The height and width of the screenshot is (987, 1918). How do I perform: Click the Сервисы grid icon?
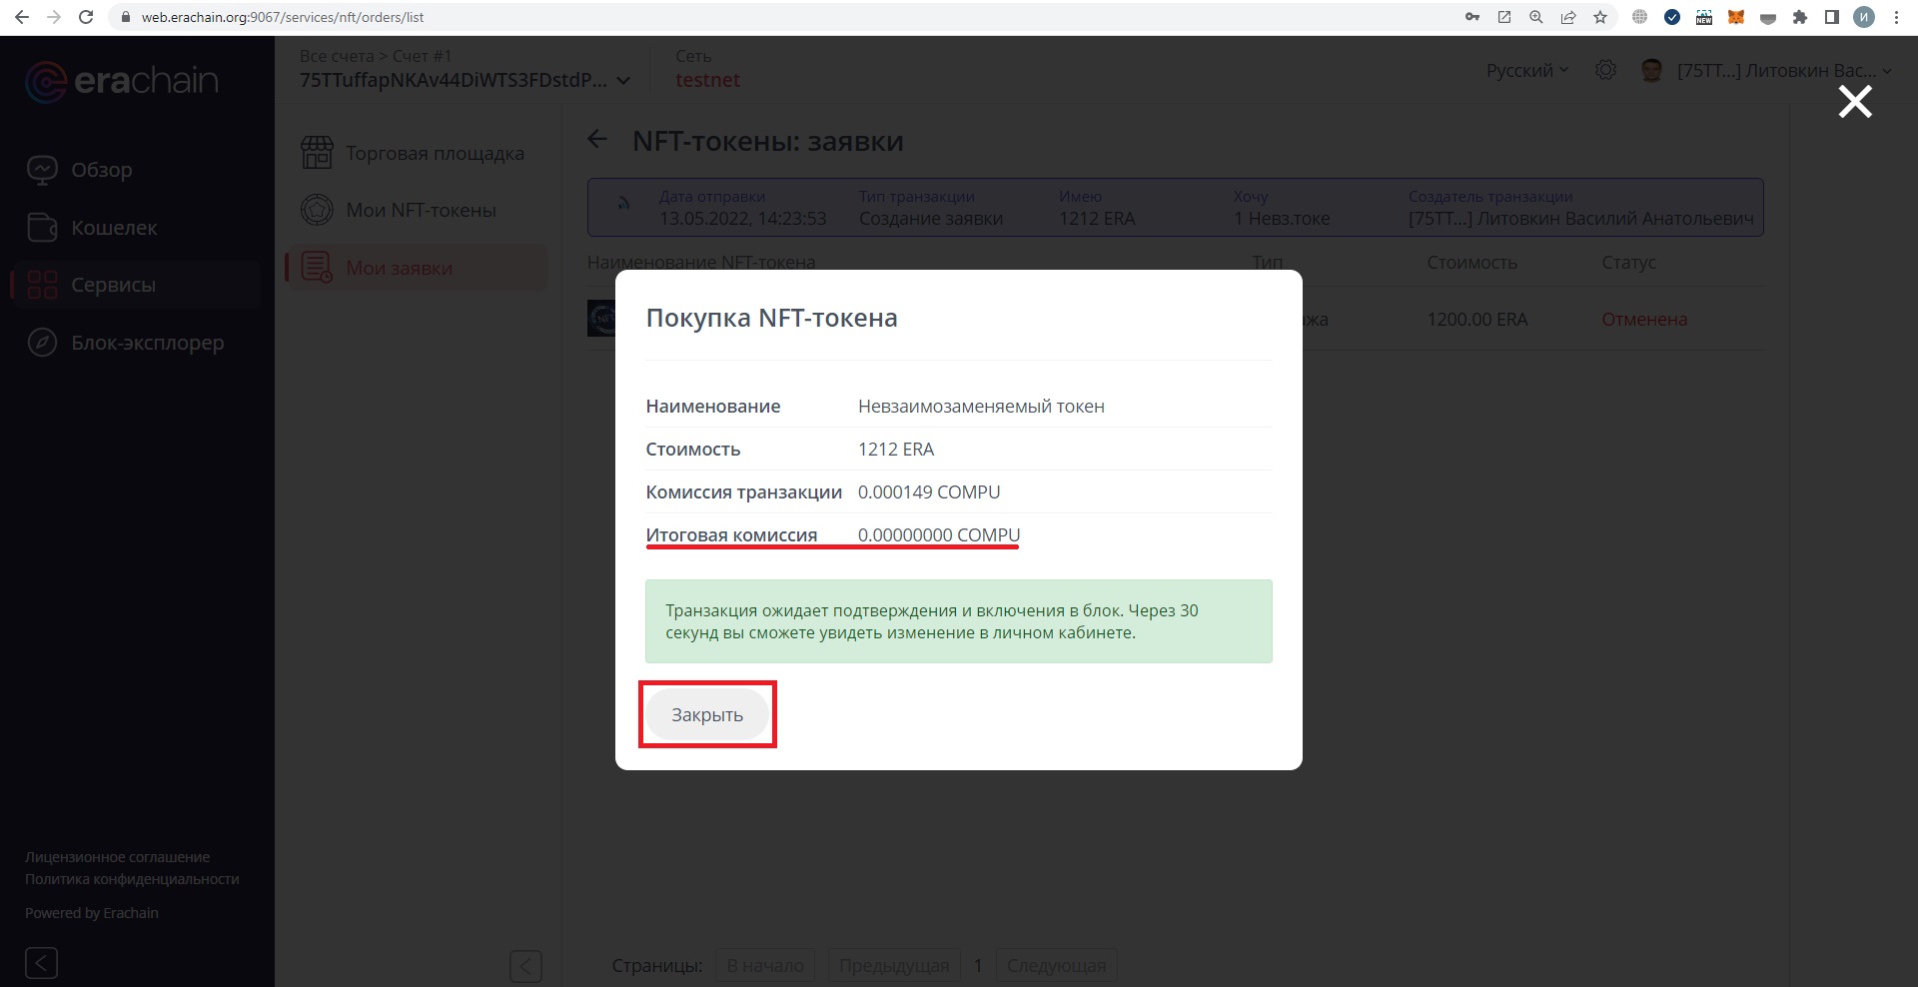pos(41,285)
